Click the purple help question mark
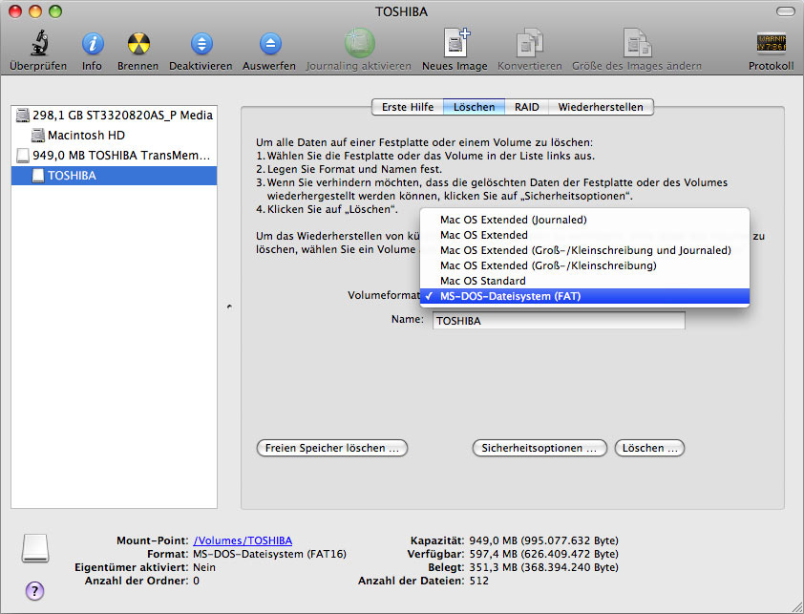This screenshot has width=804, height=614. coord(35,591)
